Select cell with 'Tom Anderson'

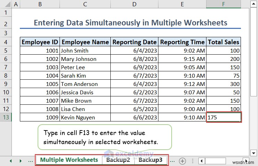[85, 84]
